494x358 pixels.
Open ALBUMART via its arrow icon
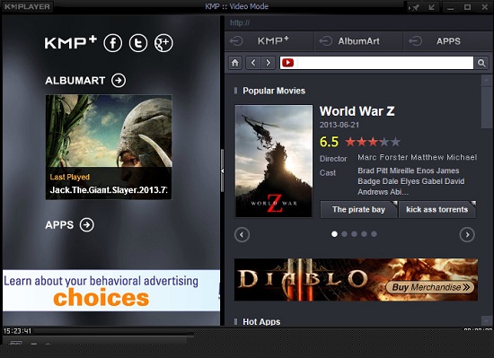119,81
